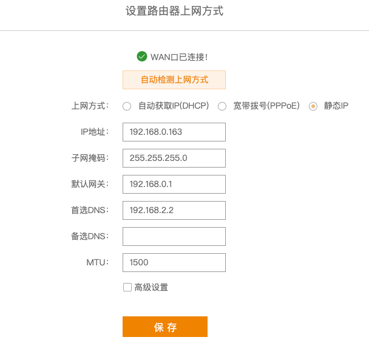Click the 上网方式 label
Viewport: 369px width, 354px height.
[90, 106]
